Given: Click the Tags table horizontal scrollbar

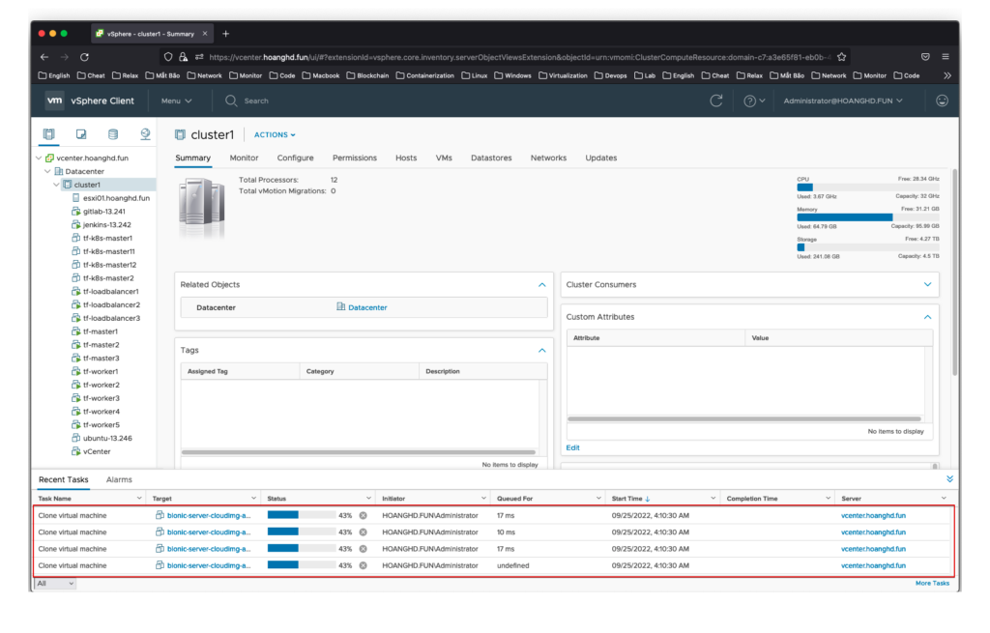Looking at the screenshot, I should (358, 452).
